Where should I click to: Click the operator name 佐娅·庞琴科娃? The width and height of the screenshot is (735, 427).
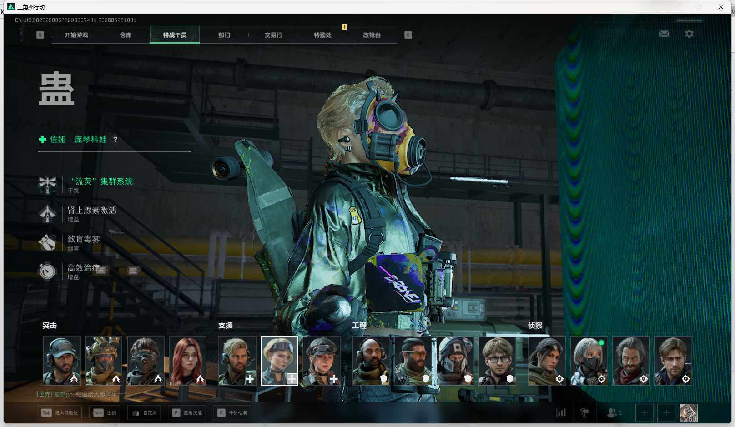pos(78,139)
